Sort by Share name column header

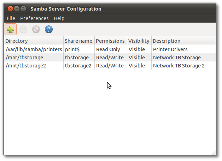[79, 41]
